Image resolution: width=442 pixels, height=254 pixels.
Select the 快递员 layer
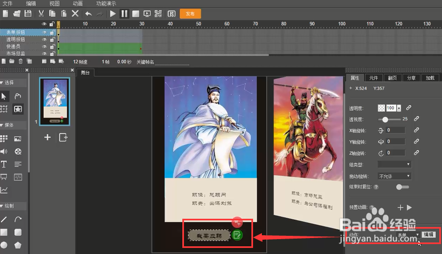pyautogui.click(x=13, y=46)
